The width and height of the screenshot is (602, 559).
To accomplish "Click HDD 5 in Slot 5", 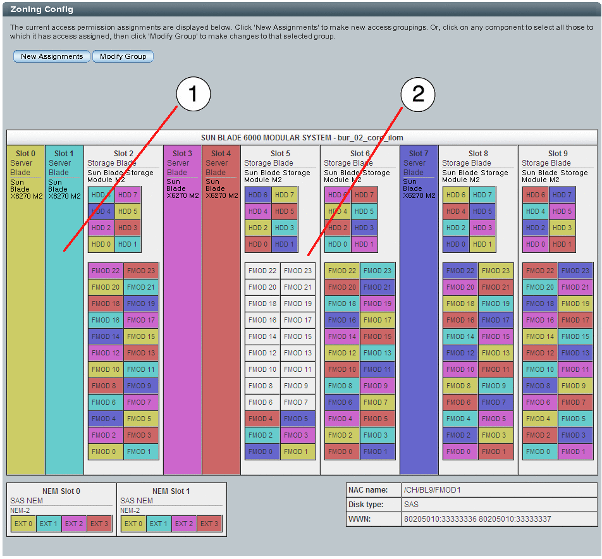I will pyautogui.click(x=285, y=212).
